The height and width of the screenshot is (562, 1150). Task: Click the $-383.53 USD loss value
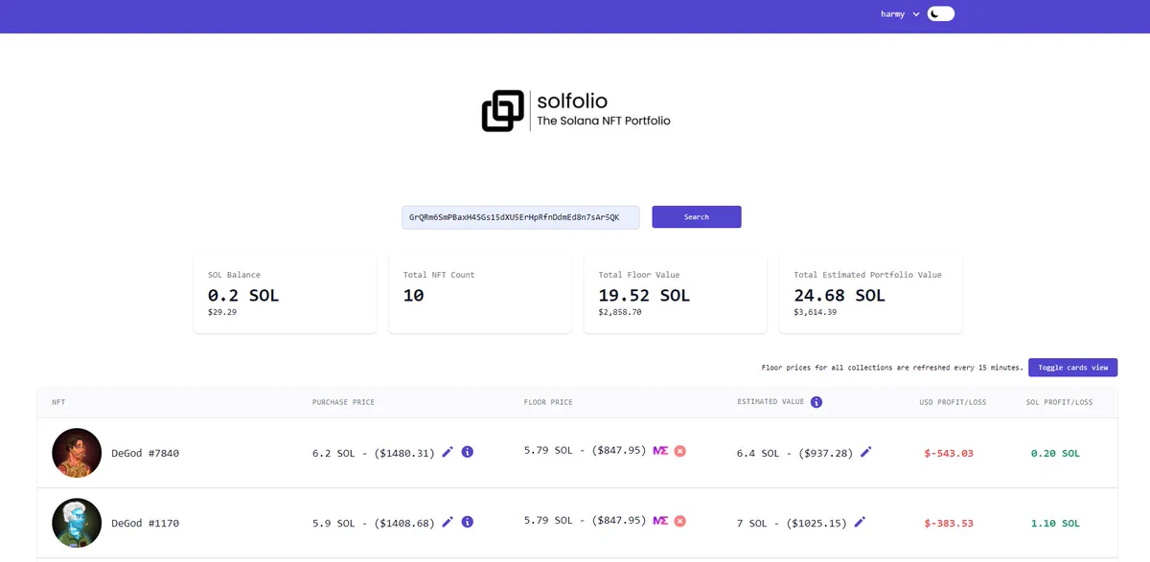point(949,523)
